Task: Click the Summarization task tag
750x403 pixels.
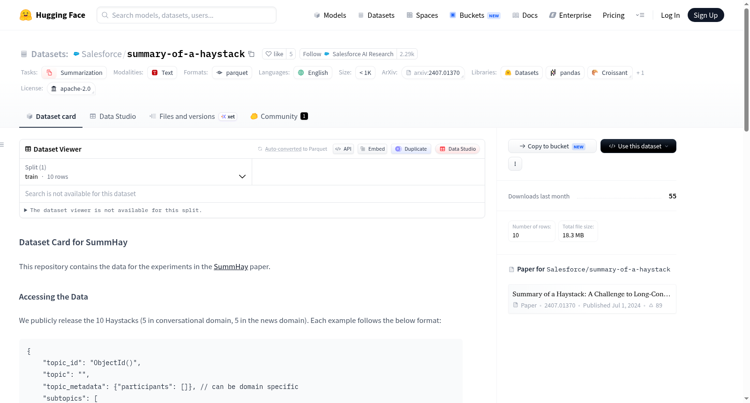Action: 74,73
